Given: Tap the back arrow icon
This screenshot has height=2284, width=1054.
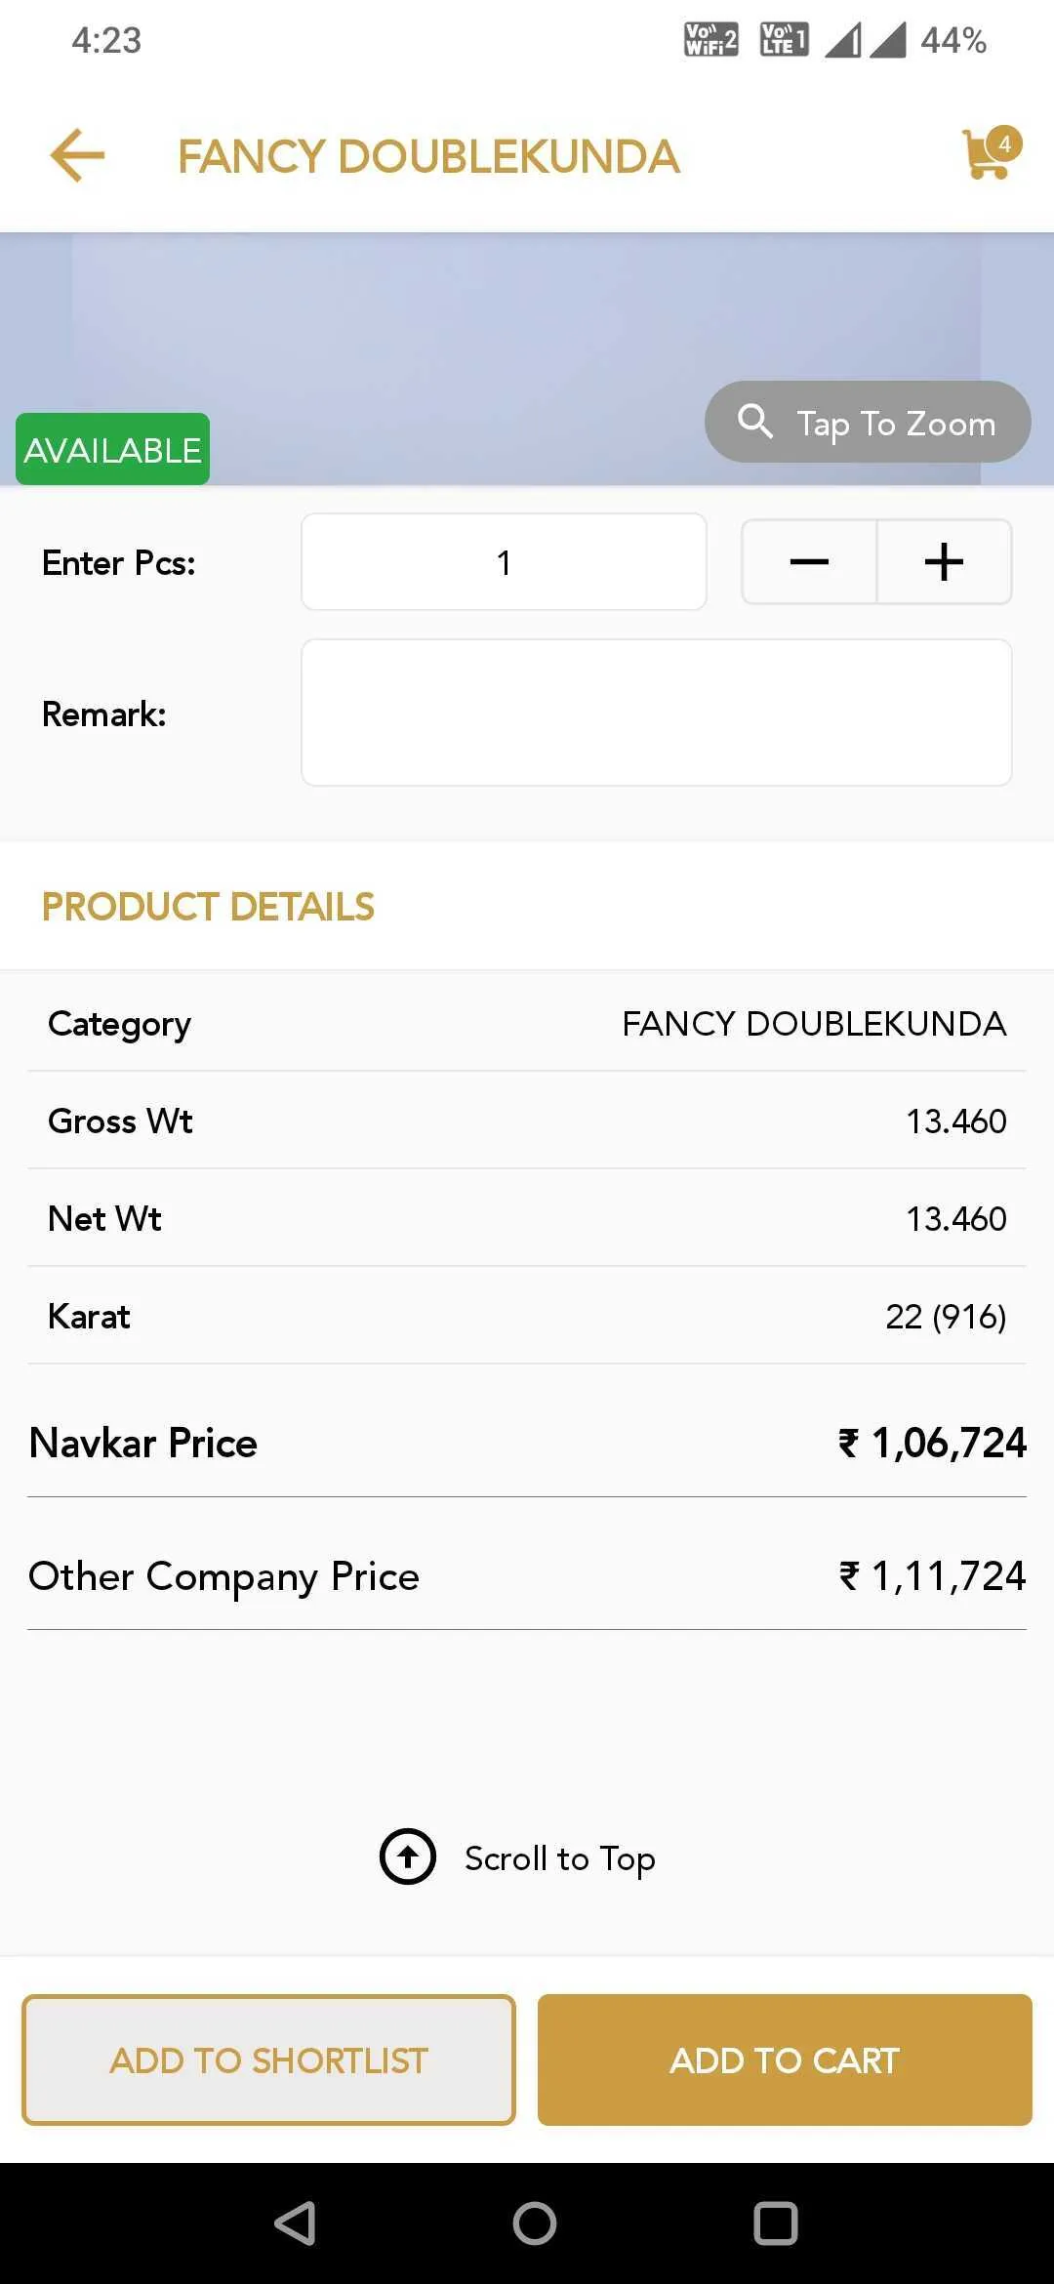Looking at the screenshot, I should coord(77,156).
